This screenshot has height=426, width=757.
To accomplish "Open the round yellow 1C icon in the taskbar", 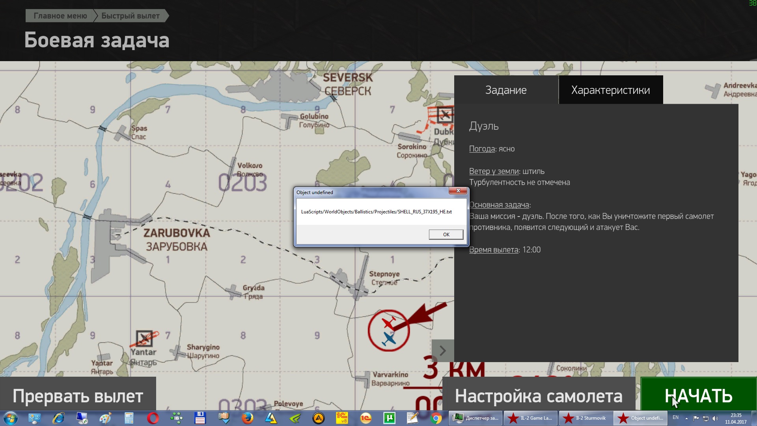I will [365, 418].
